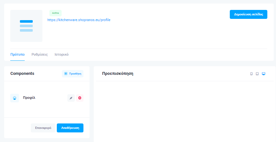Click the Προφίλ component avatar icon
This screenshot has height=142, width=276.
coord(14,98)
